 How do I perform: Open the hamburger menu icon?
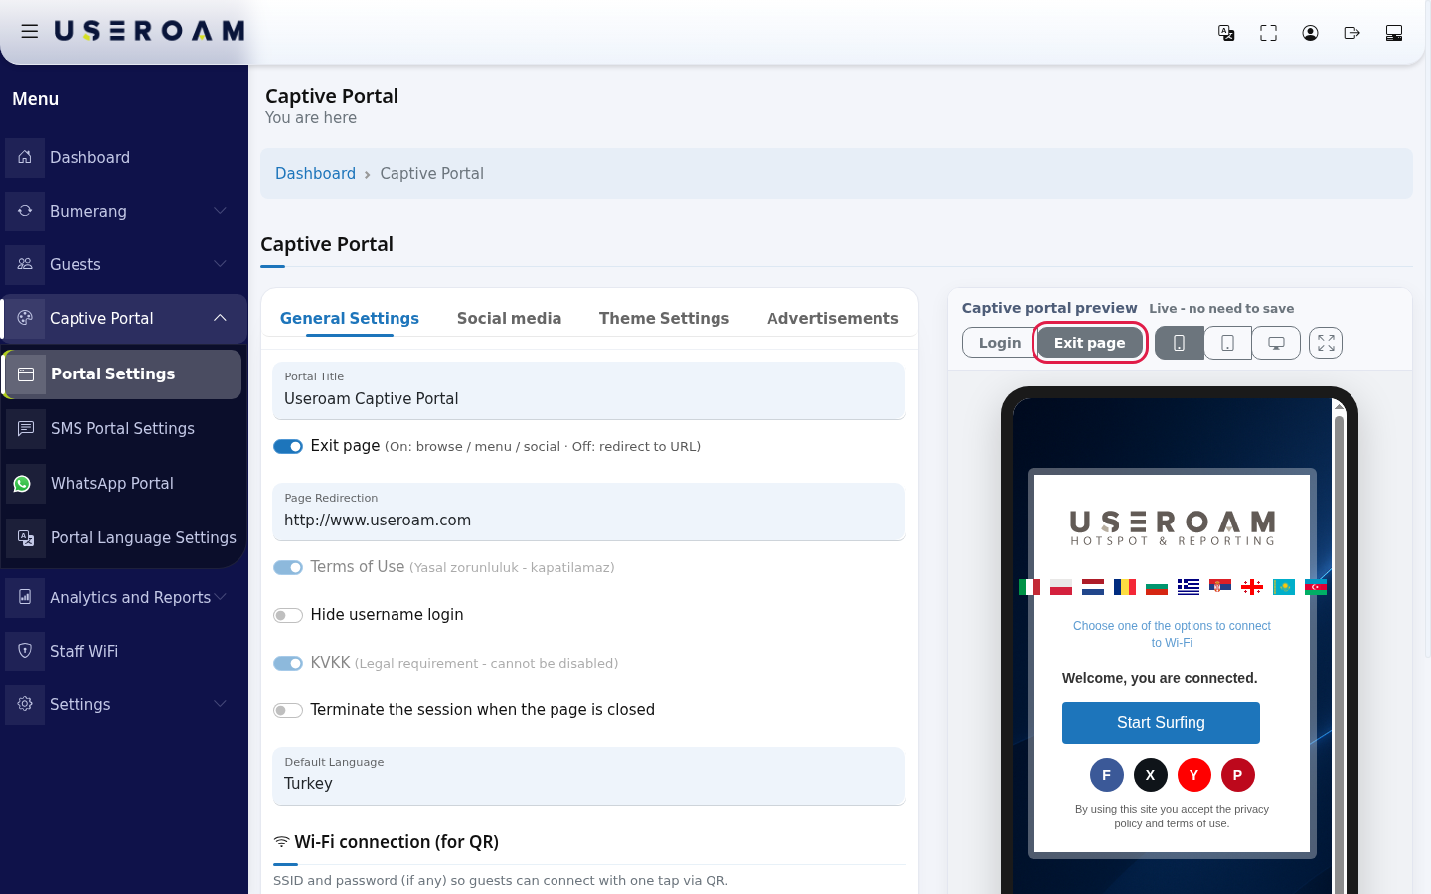(30, 32)
